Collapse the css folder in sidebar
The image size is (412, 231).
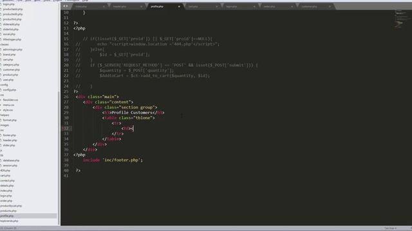[2, 95]
